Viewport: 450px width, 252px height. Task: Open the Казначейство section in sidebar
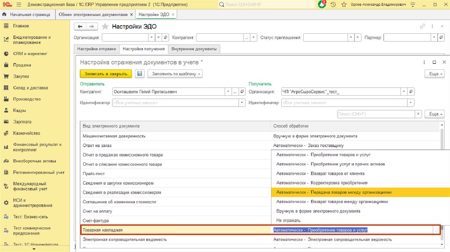pos(26,133)
